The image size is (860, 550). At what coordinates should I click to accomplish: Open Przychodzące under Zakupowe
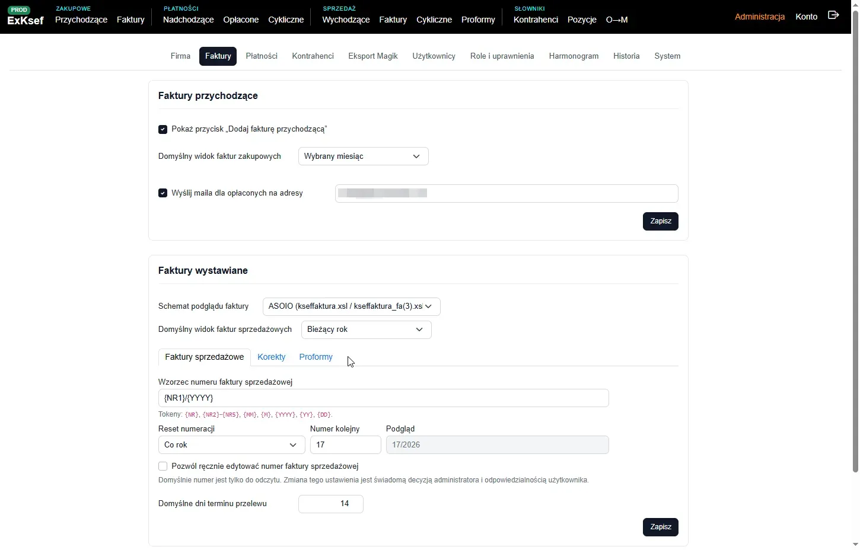[x=81, y=20]
